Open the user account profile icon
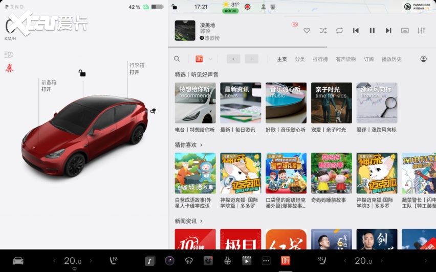436x272 pixels. 423,59
